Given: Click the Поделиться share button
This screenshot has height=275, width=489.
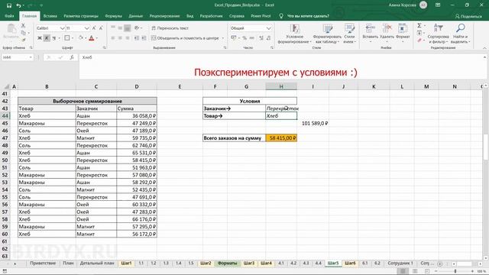Looking at the screenshot, I should [468, 16].
